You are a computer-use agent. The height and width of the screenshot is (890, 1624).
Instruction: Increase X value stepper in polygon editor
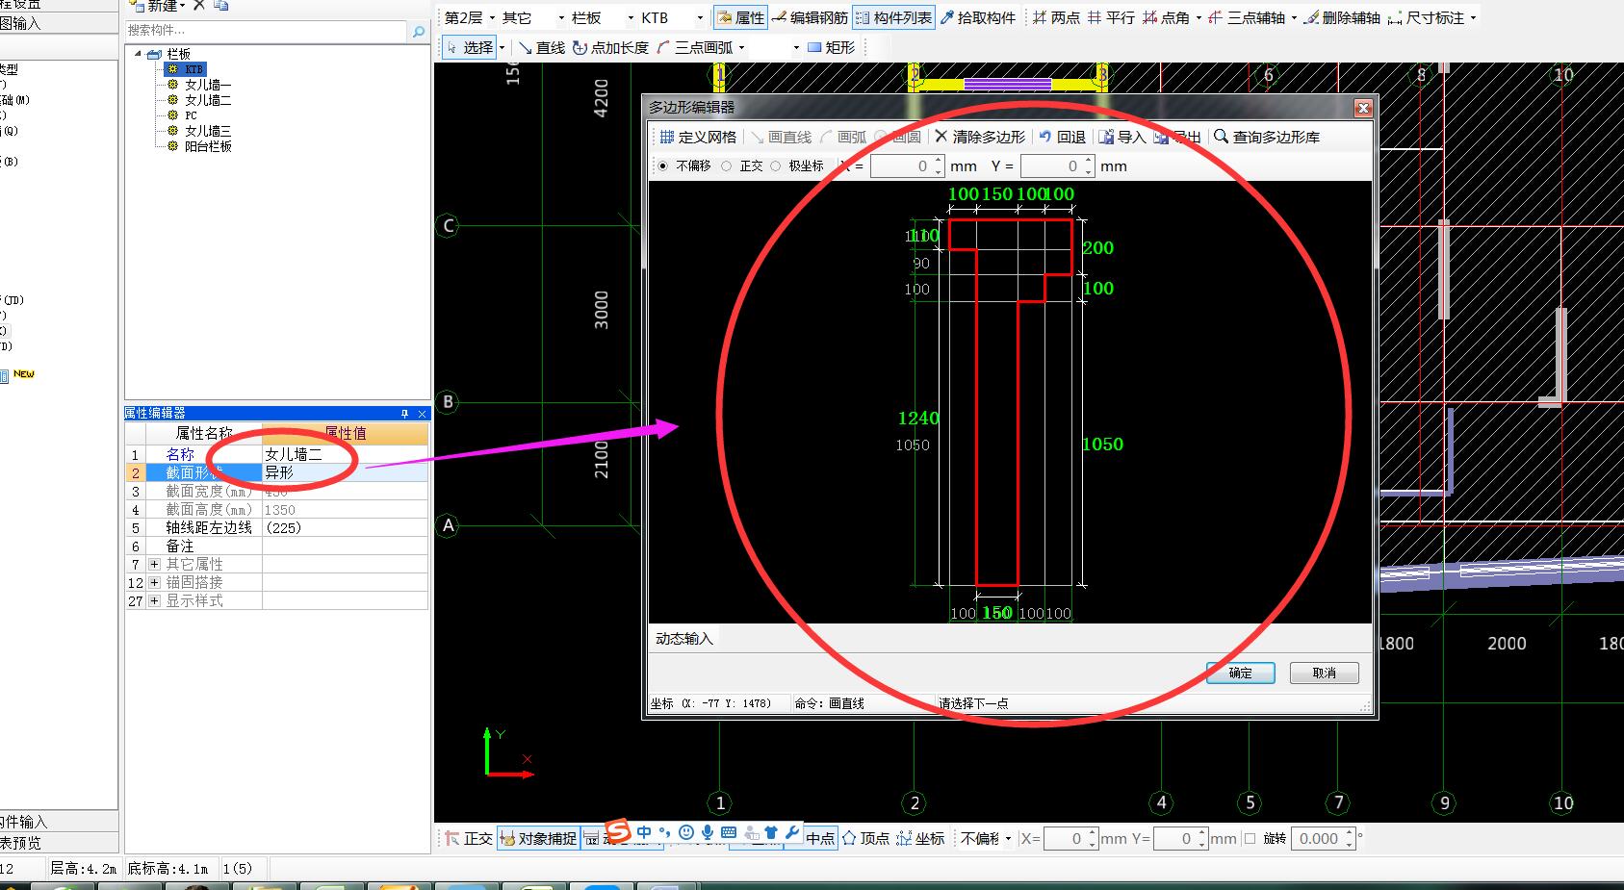(x=938, y=161)
